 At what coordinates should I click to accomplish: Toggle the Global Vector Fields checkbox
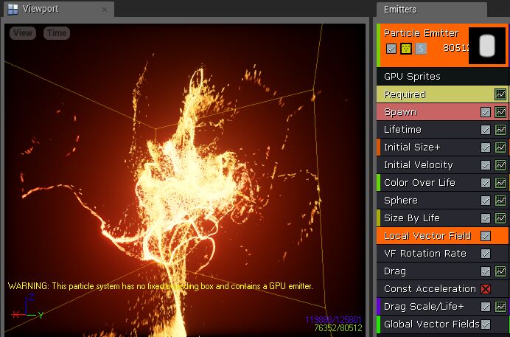point(486,324)
